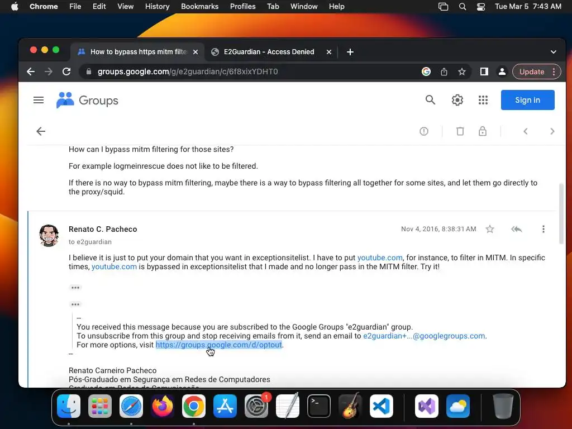Open Chrome three-dot menu
The width and height of the screenshot is (572, 429).
(554, 71)
